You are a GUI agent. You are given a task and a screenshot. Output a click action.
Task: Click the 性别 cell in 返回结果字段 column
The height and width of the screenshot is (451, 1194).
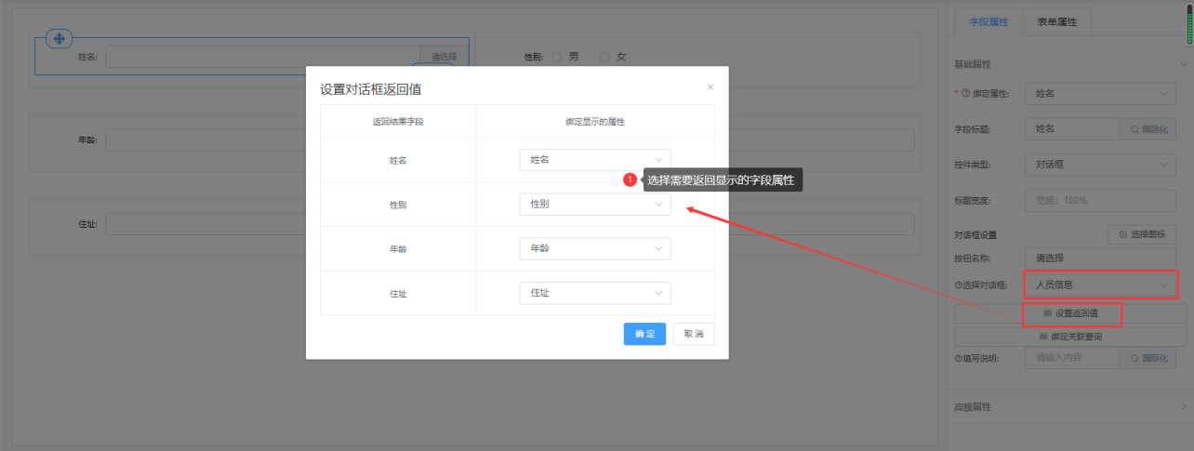click(398, 205)
